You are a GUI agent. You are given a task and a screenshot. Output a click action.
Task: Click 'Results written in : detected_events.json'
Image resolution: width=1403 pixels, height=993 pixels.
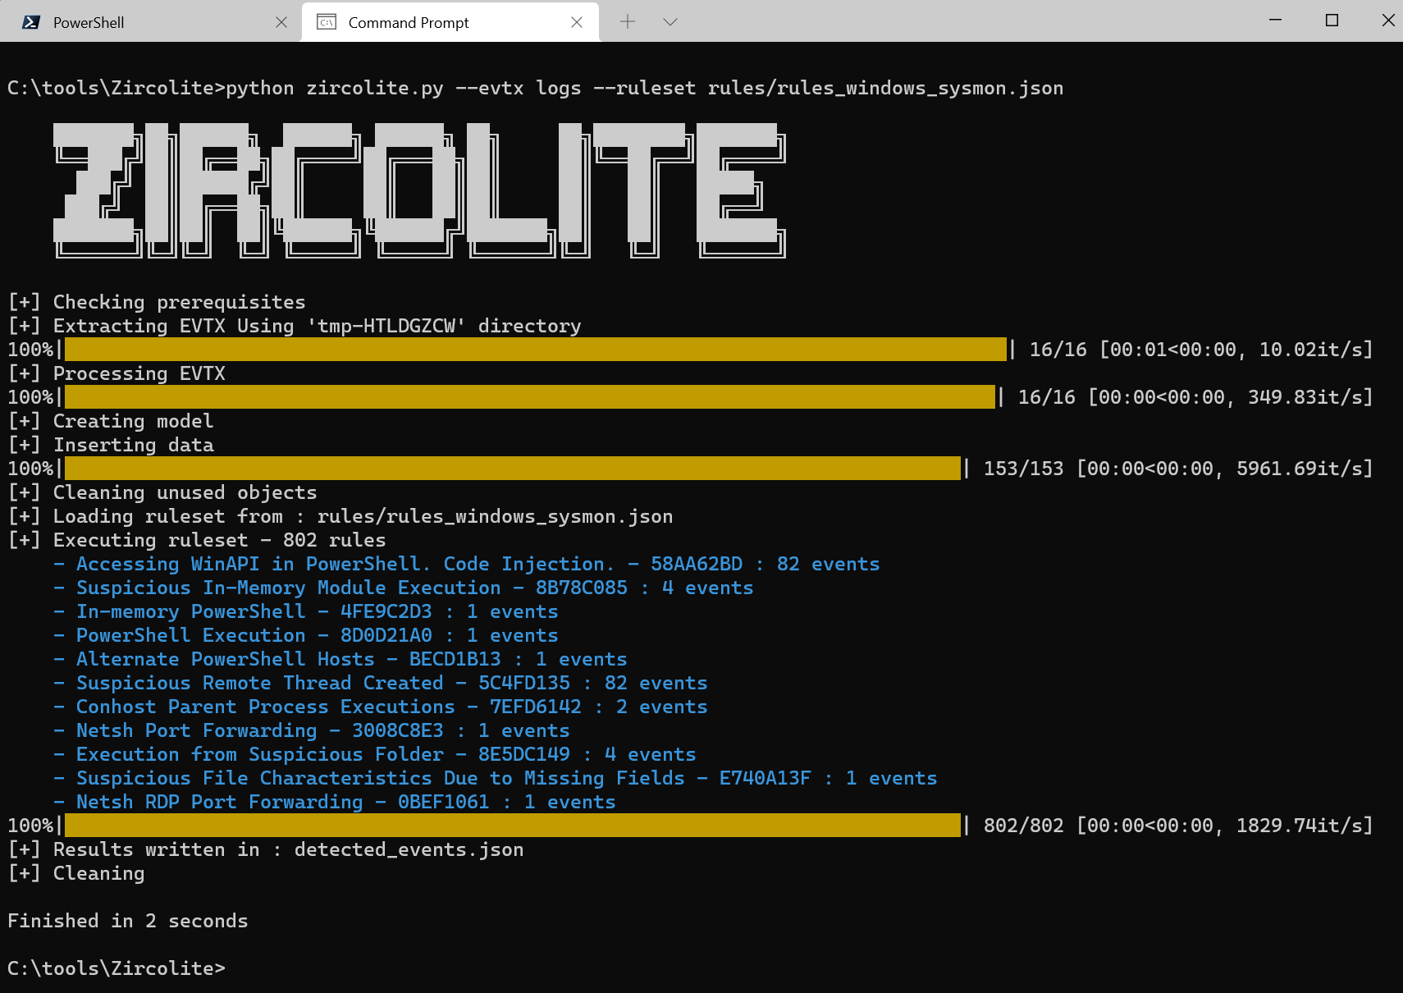click(x=265, y=849)
